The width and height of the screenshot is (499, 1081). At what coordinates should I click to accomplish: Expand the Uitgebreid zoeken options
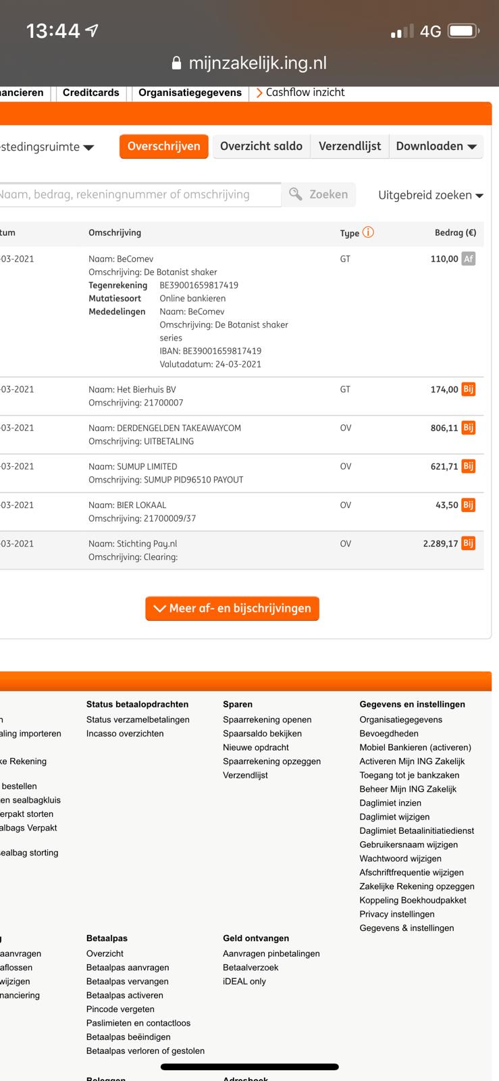pyautogui.click(x=430, y=195)
